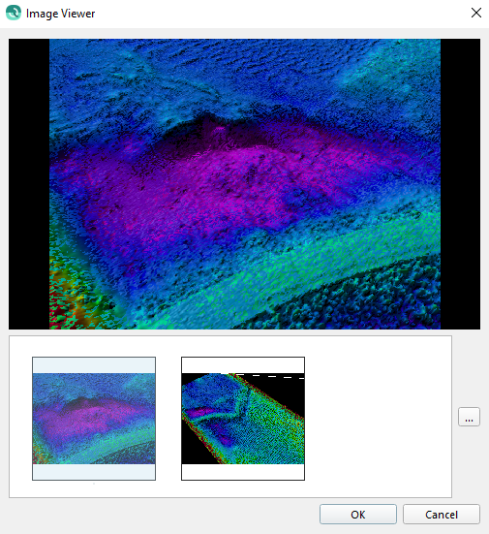Click the light blue strip atop first thumbnail

[x=94, y=365]
